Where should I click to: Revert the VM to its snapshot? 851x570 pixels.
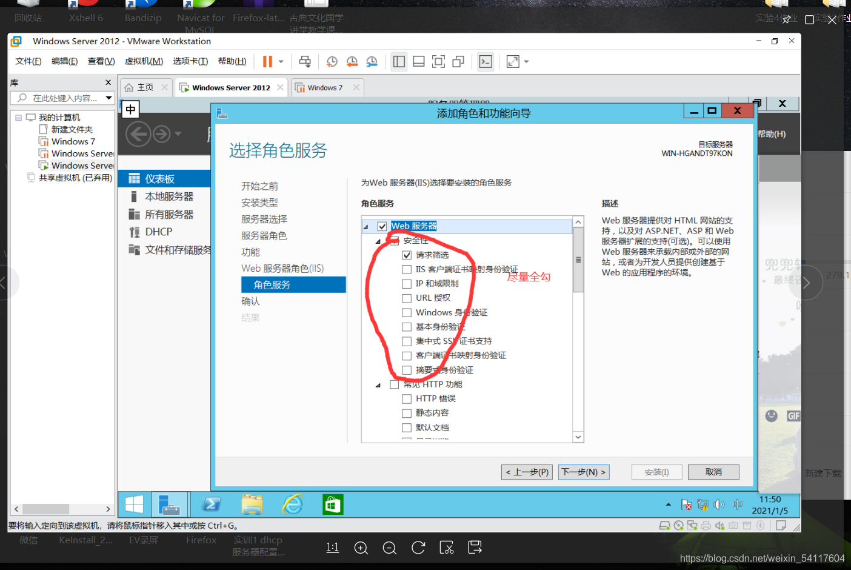(x=352, y=61)
